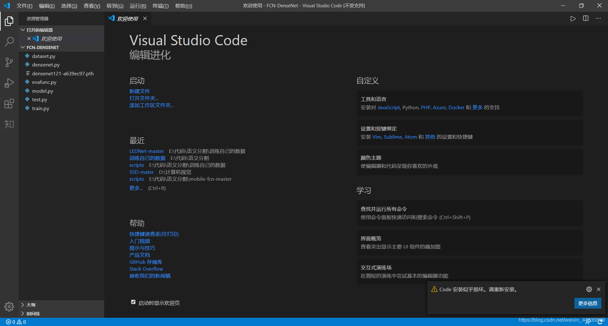The image size is (608, 326).
Task: Open the 入门视频 link
Action: [x=140, y=241]
